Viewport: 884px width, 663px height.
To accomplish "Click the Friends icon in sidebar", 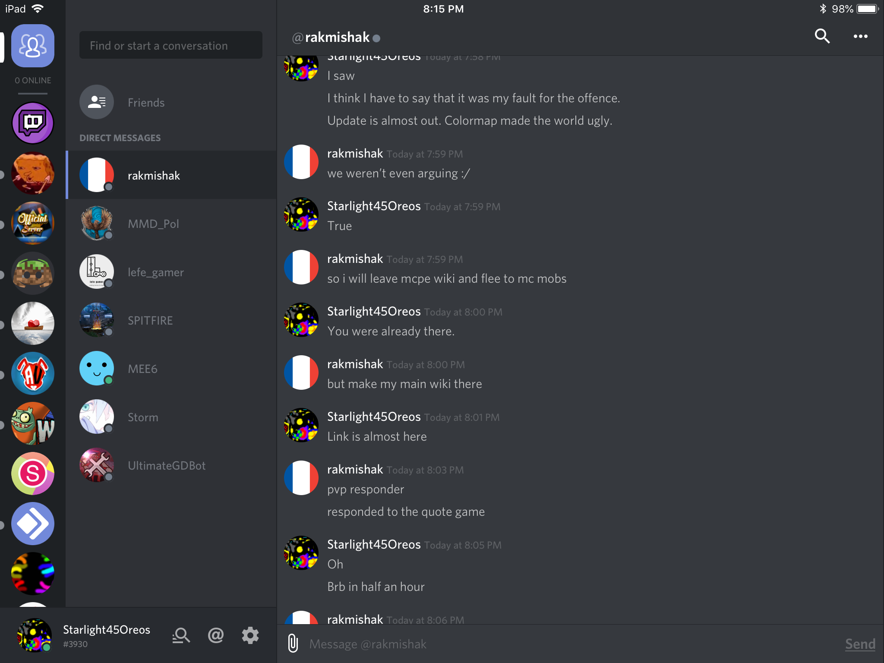I will (x=97, y=102).
